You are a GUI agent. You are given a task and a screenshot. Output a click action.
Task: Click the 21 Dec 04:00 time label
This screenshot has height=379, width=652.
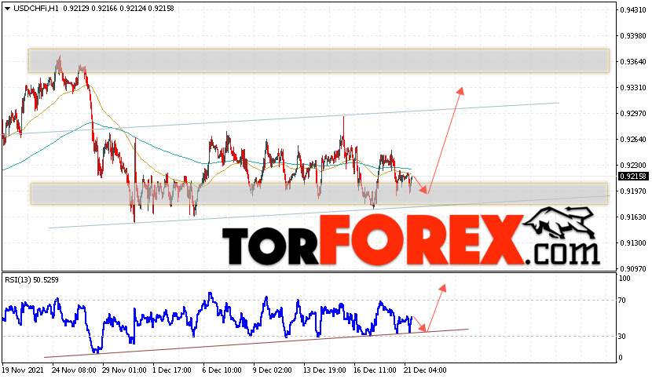tap(425, 370)
